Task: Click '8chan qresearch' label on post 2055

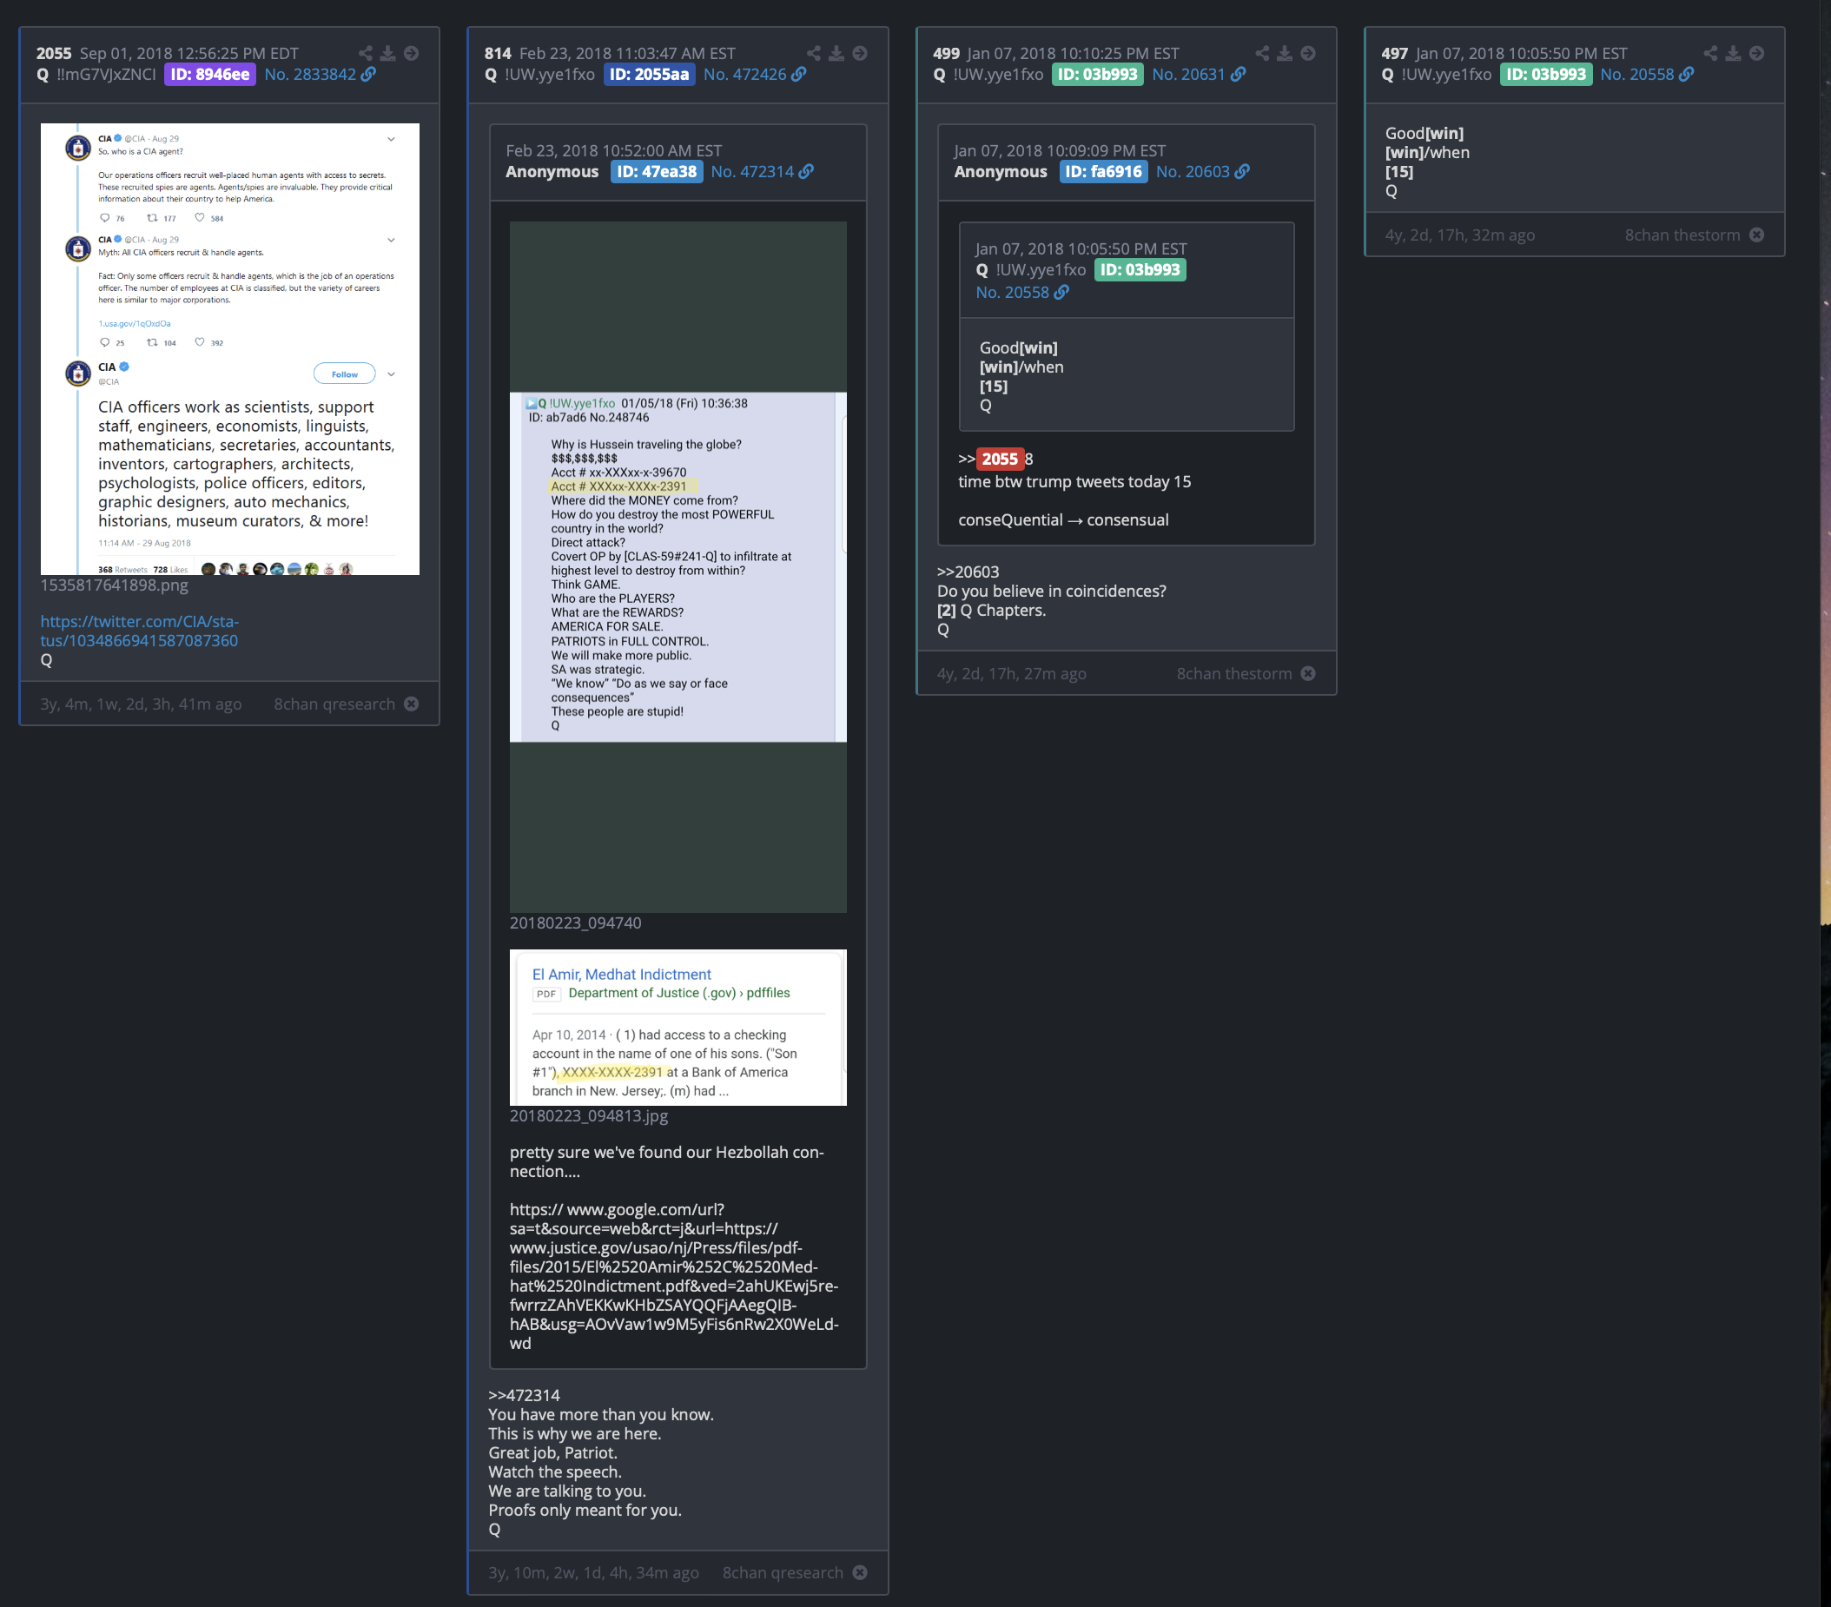Action: click(x=334, y=704)
